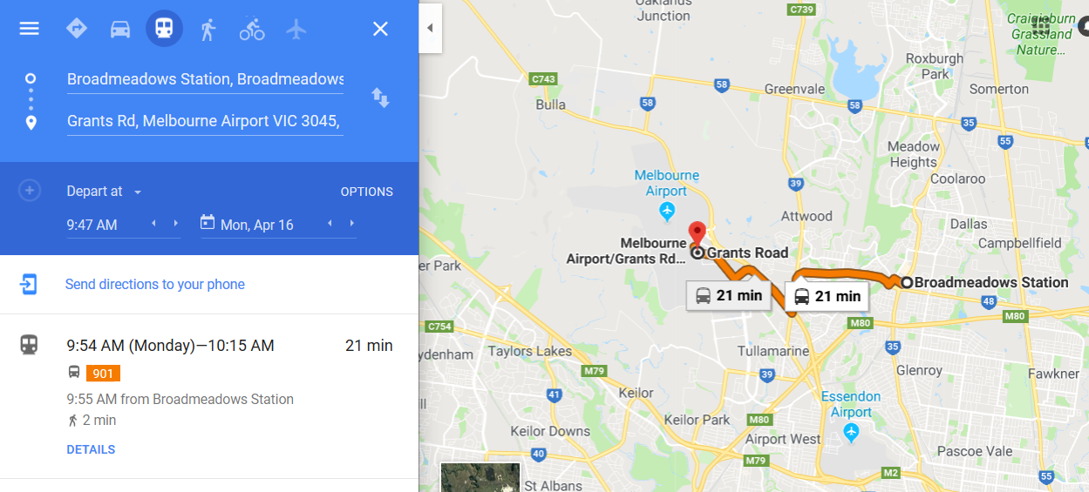Viewport: 1089px width, 492px height.
Task: Click the satellite view thumbnail
Action: 480,477
